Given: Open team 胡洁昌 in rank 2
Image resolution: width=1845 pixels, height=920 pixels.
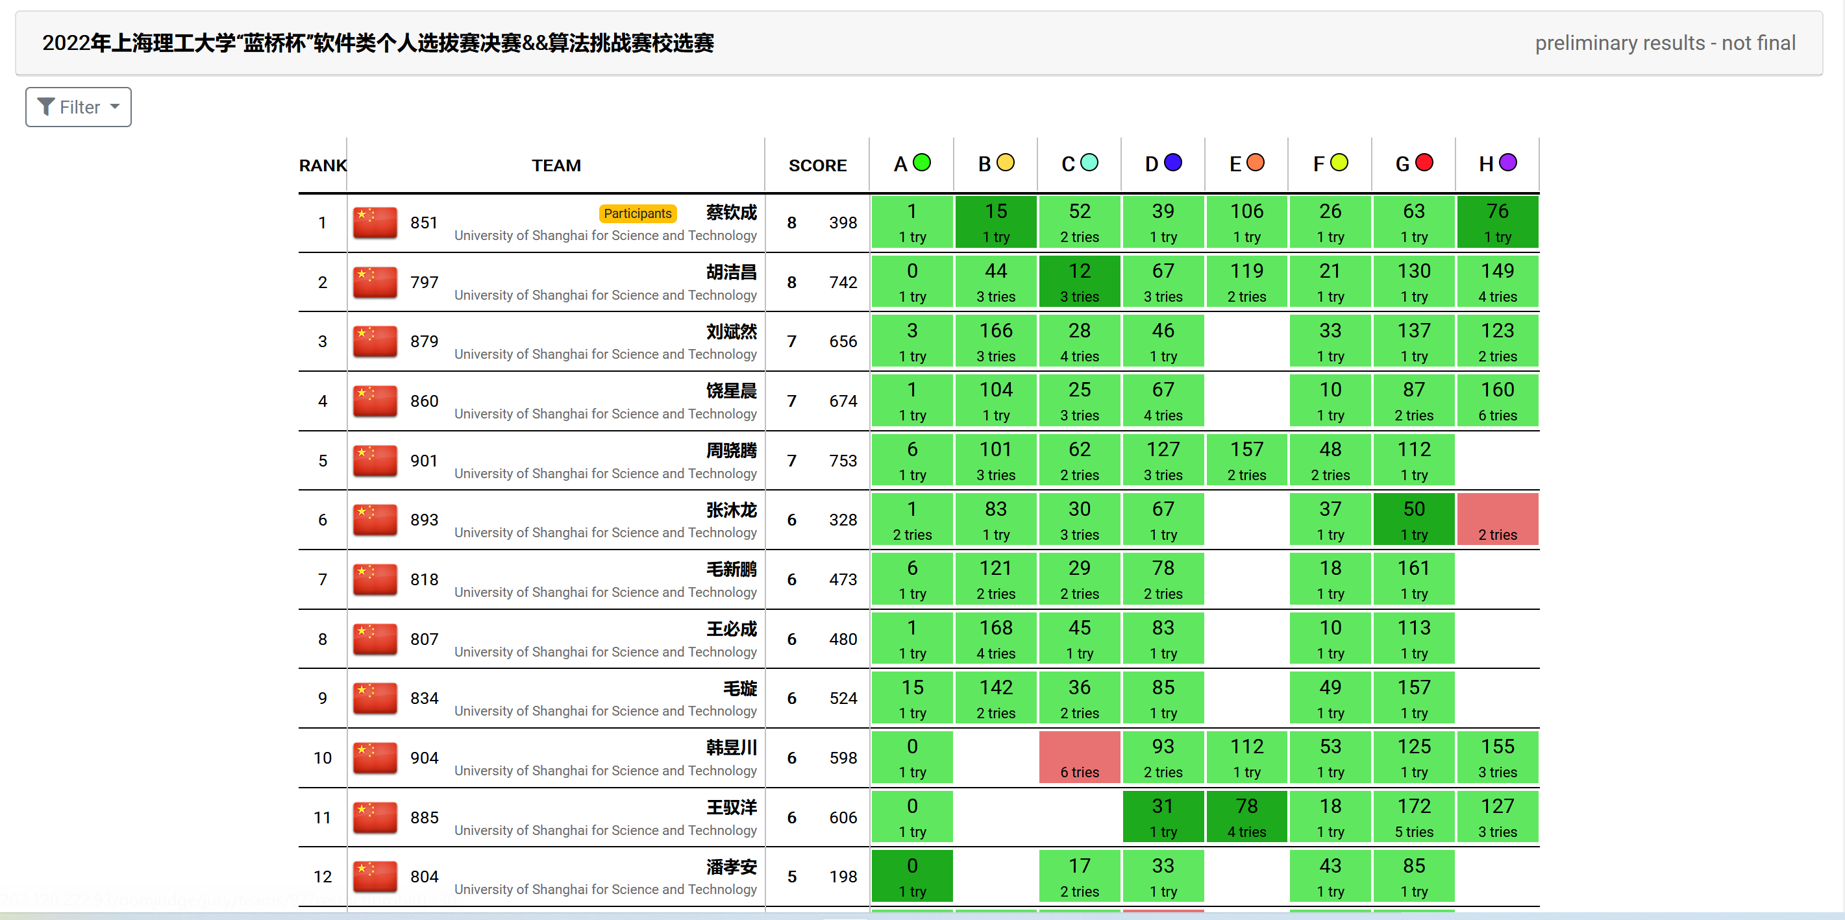Looking at the screenshot, I should click(x=730, y=272).
